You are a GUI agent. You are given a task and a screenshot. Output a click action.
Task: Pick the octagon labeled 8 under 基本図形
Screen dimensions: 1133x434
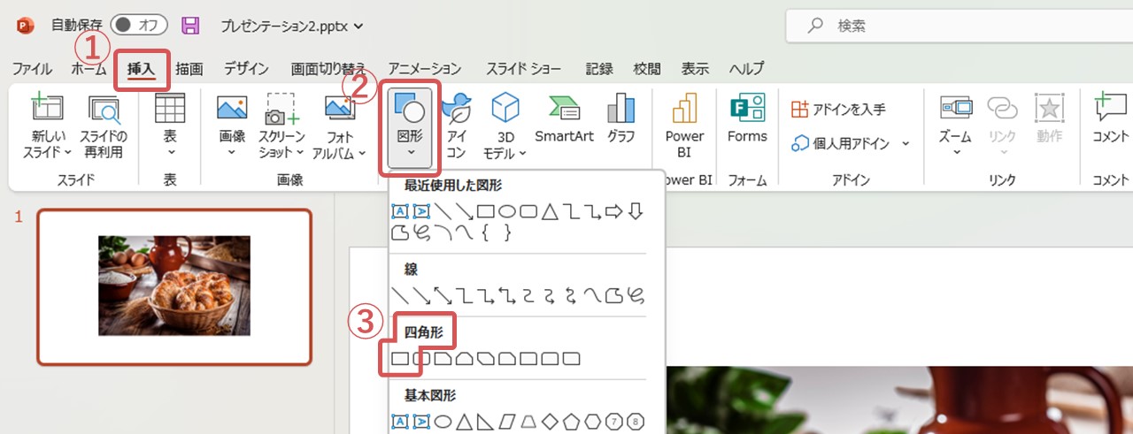click(635, 422)
